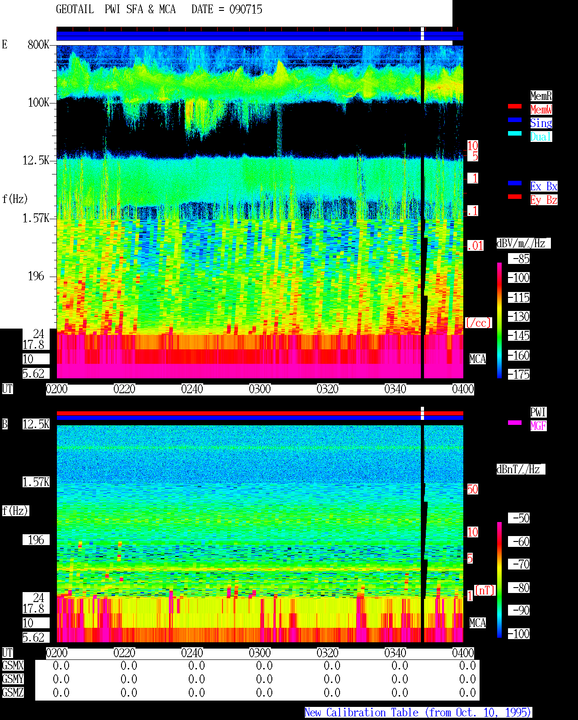Viewport: 578px width, 720px height.
Task: Click the [nT] field axis label
Action: point(485,590)
